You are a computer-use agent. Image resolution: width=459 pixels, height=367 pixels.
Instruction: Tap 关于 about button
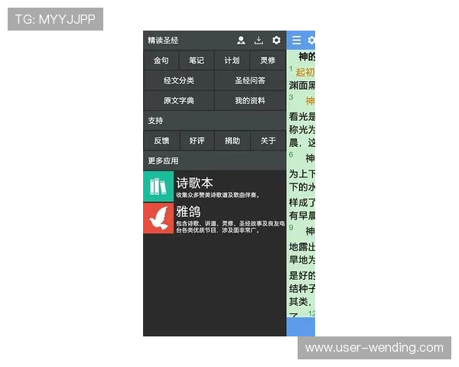pos(268,141)
